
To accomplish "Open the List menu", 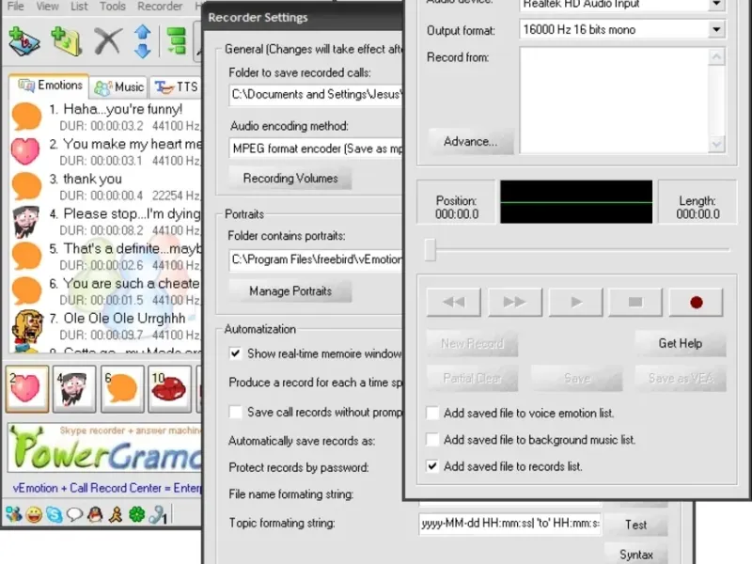I will (x=79, y=7).
